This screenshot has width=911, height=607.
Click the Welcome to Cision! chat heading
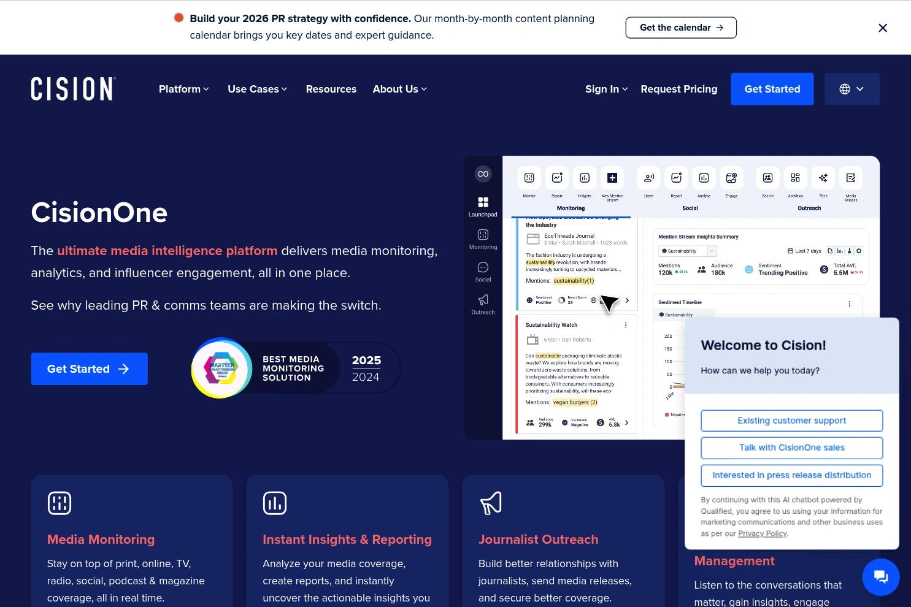point(763,345)
